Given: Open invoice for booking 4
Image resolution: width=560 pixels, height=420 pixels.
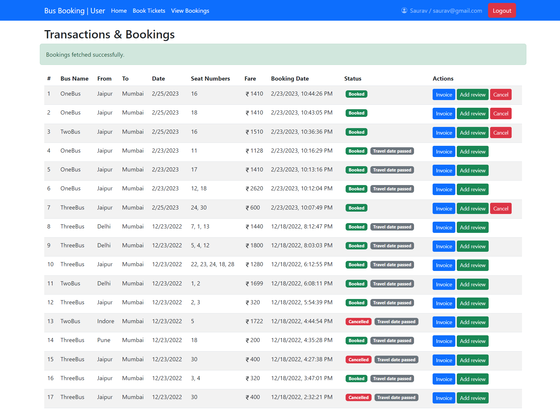Looking at the screenshot, I should (444, 151).
